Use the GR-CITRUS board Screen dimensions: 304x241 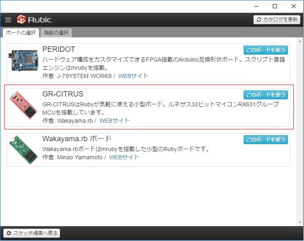[266, 95]
